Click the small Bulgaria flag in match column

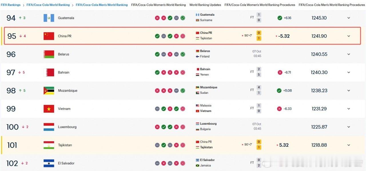point(197,129)
